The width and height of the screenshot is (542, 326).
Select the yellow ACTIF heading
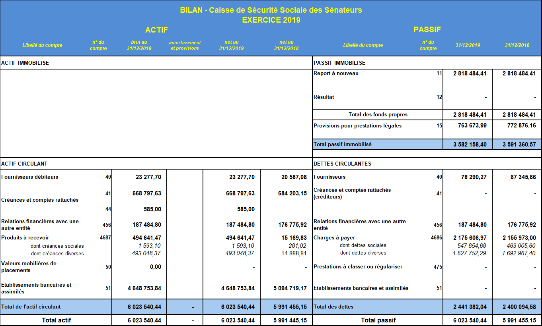[156, 30]
